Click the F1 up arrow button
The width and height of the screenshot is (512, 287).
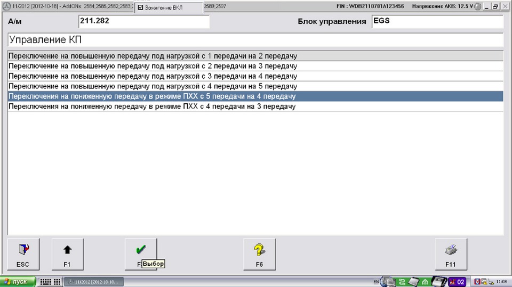[x=68, y=254]
